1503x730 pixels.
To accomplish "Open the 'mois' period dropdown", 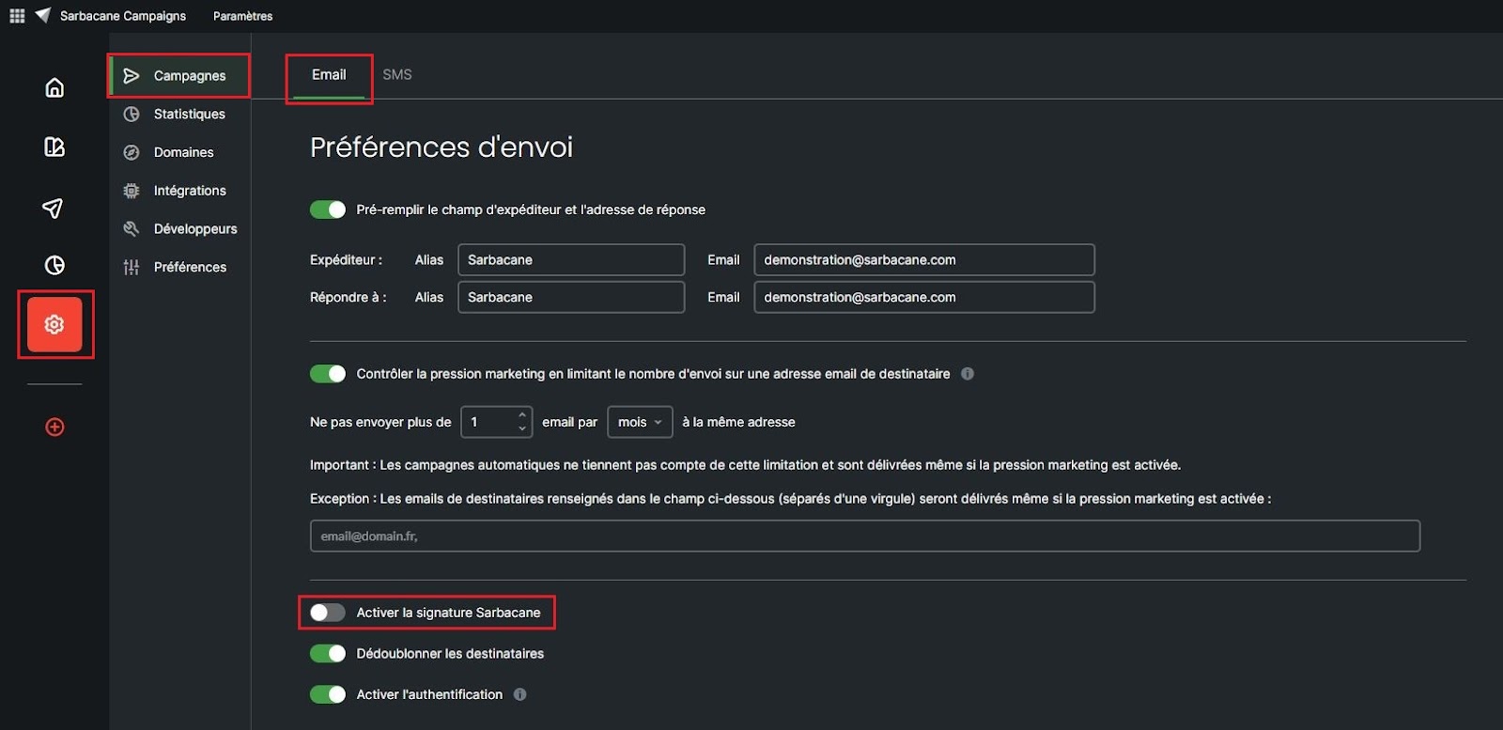I will [640, 422].
